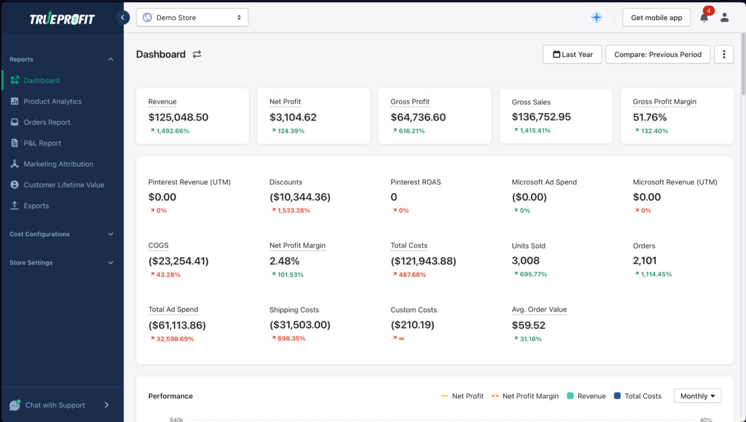
Task: Open the Monthly interval dropdown
Action: click(697, 396)
